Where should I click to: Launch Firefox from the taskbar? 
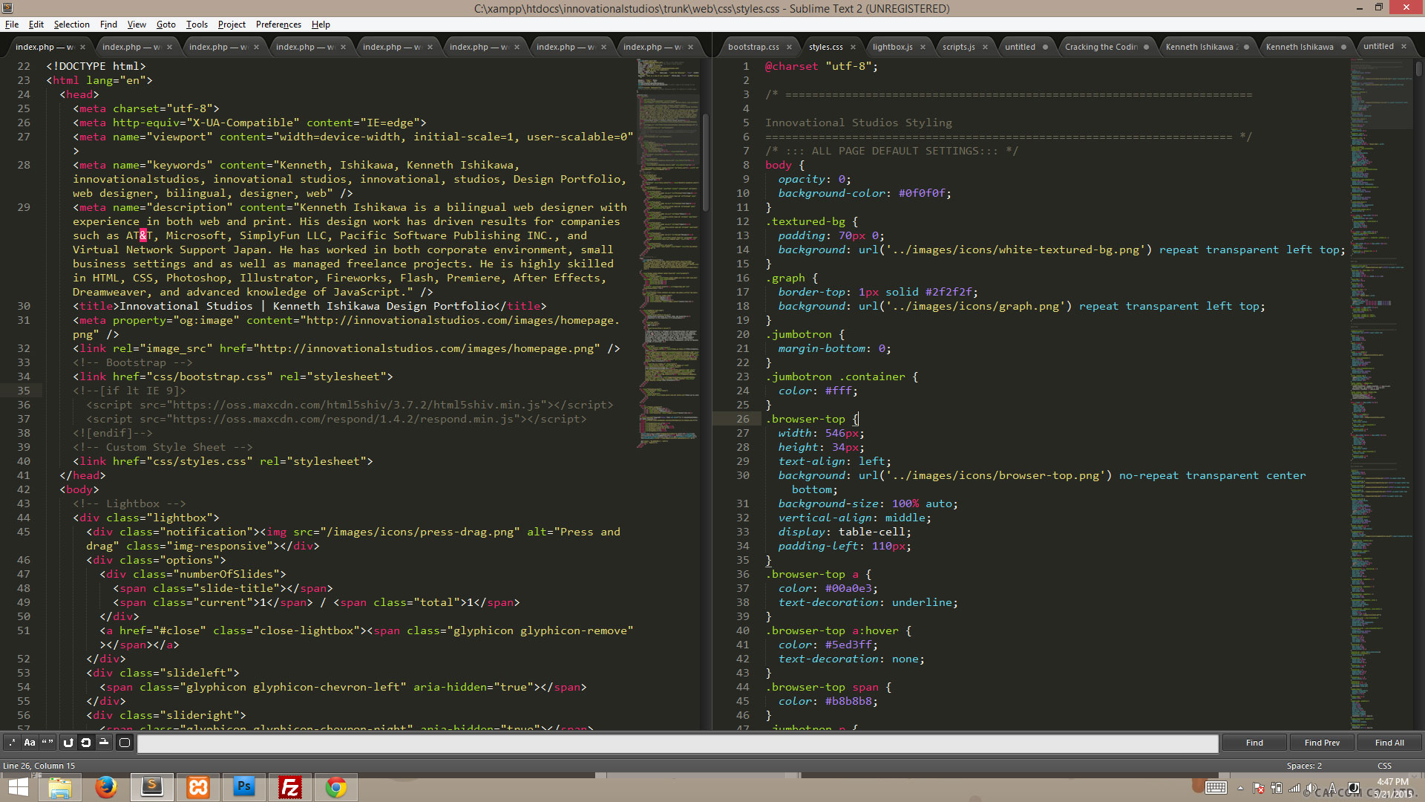106,787
